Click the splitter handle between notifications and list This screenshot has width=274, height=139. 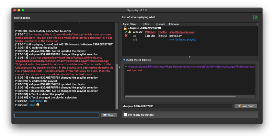(x=119, y=67)
